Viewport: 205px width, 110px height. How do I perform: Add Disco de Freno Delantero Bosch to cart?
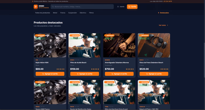[154, 74]
